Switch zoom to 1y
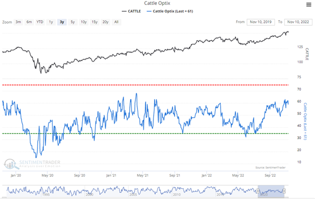This screenshot has height=199, width=315. click(51, 22)
